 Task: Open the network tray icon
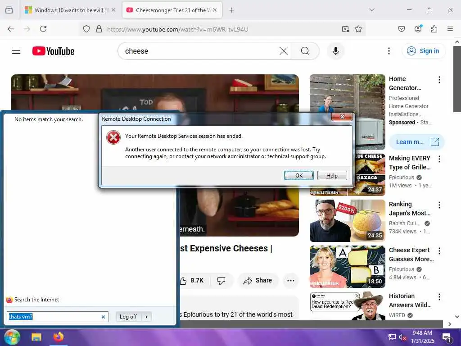click(x=392, y=337)
